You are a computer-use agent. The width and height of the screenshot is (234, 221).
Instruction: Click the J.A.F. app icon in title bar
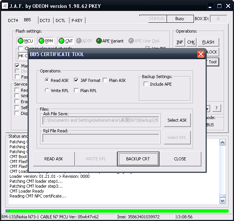click(5, 6)
